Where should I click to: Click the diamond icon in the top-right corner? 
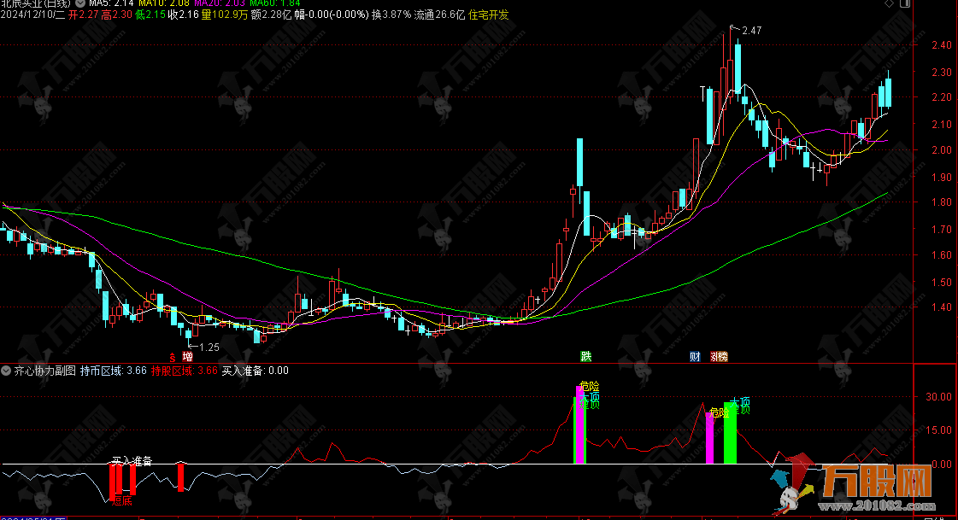[889, 3]
